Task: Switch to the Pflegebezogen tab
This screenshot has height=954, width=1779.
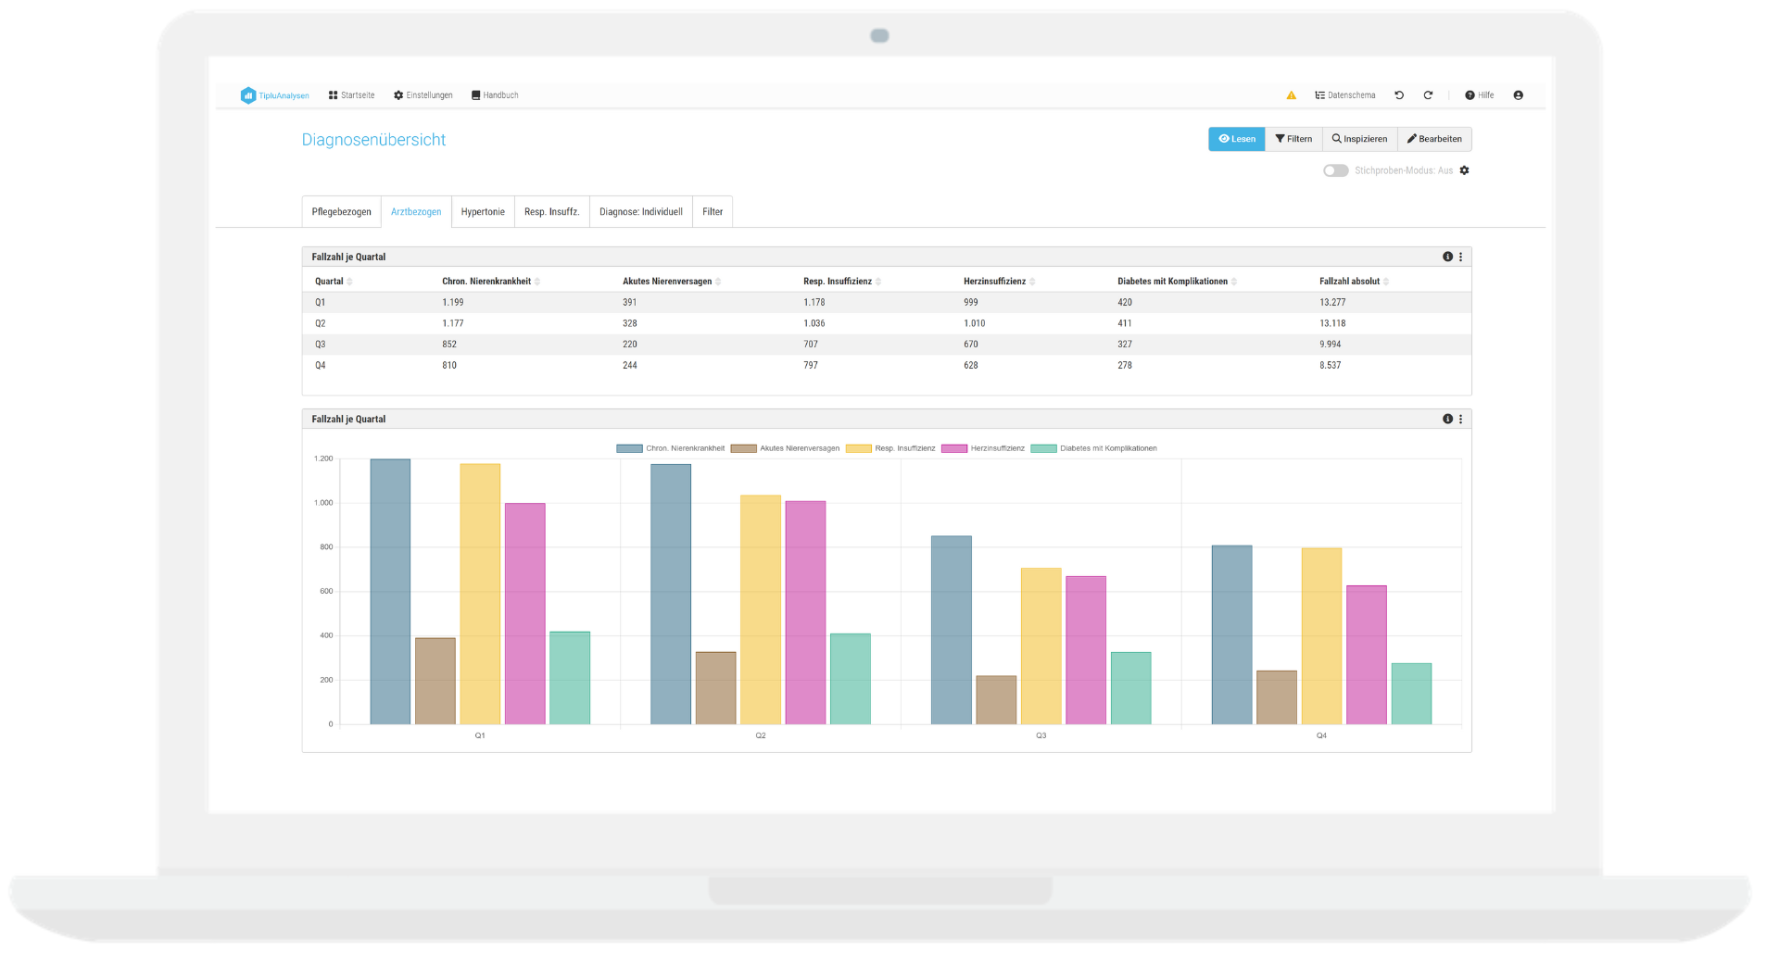Action: [x=341, y=212]
